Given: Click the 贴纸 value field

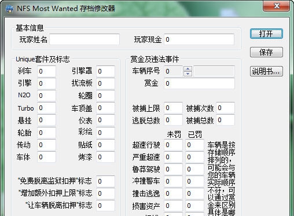Looking at the screenshot, I should pyautogui.click(x=105, y=145).
